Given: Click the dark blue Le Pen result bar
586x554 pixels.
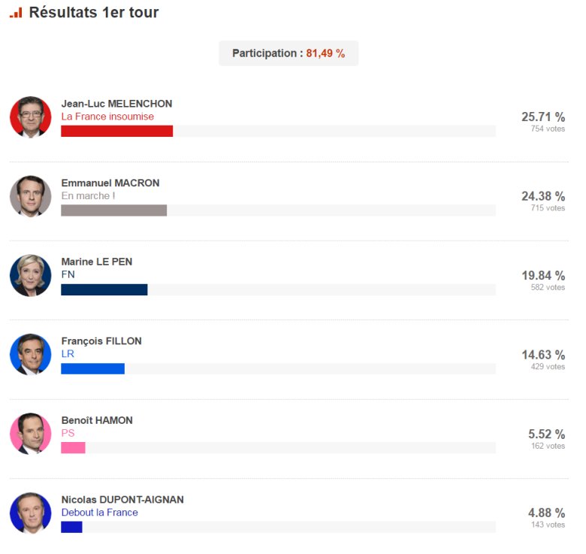Looking at the screenshot, I should [x=104, y=289].
